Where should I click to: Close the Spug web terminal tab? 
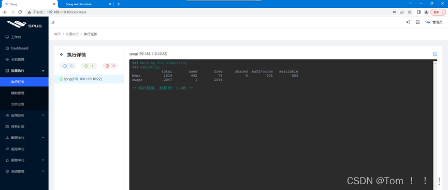pyautogui.click(x=110, y=4)
